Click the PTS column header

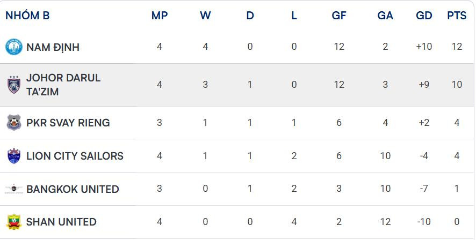[457, 16]
